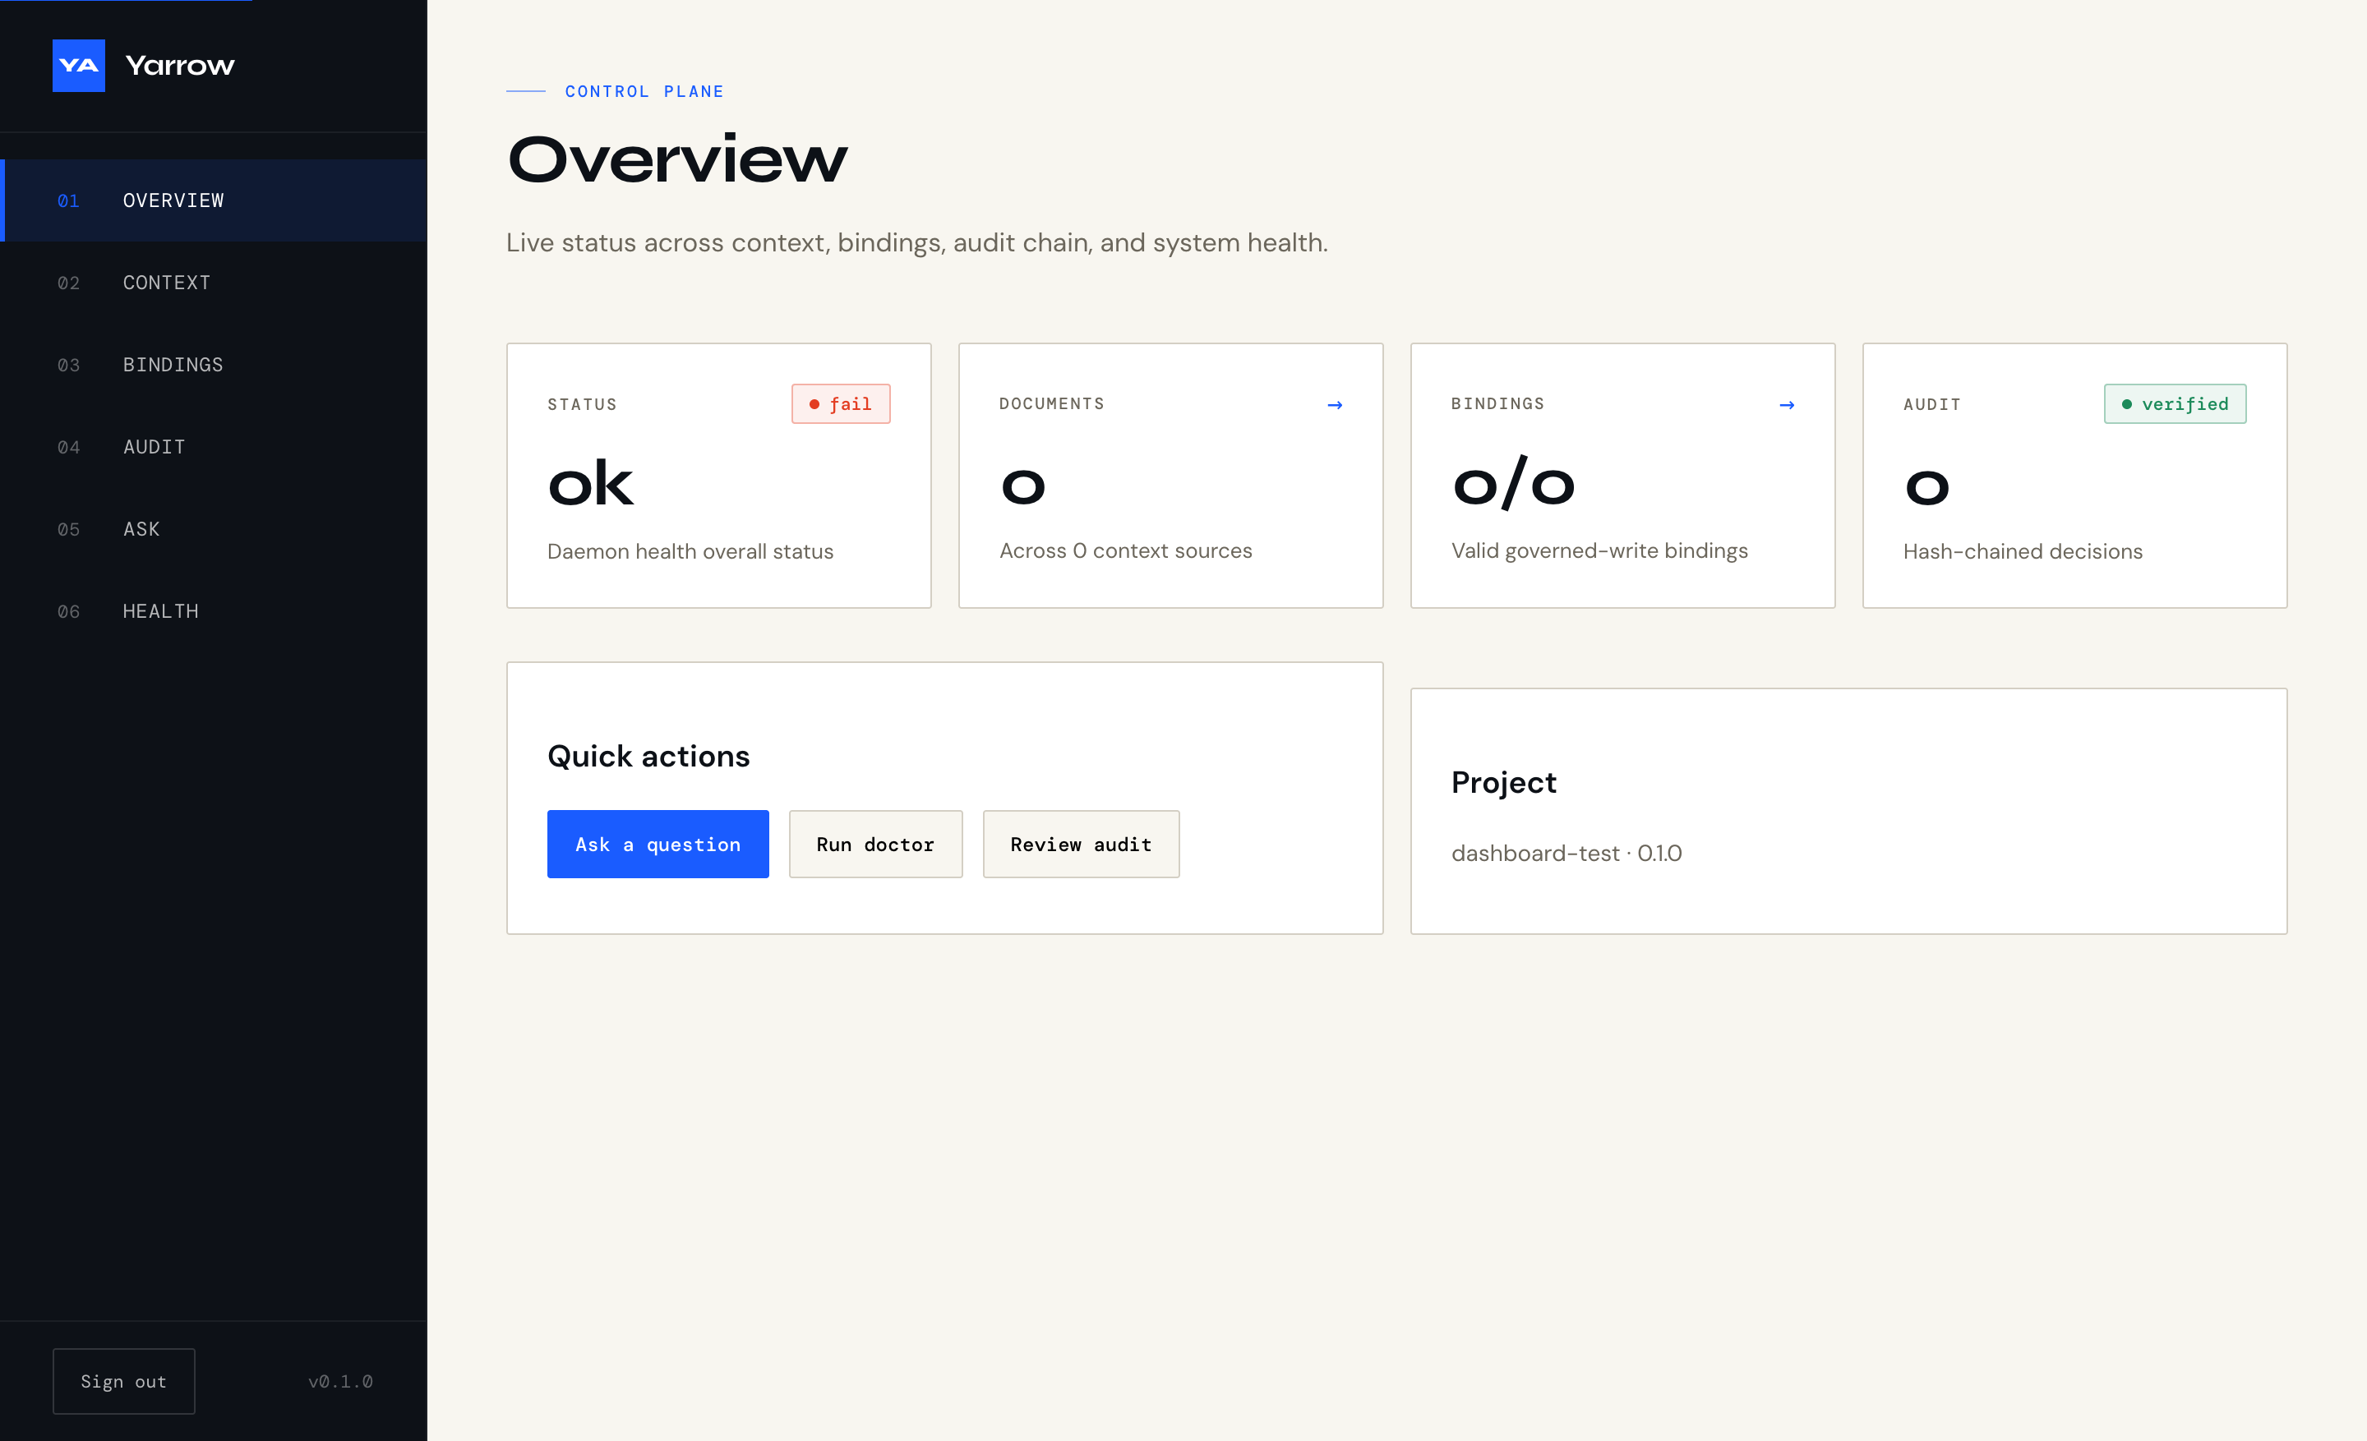The height and width of the screenshot is (1441, 2367).
Task: Click the Run doctor button
Action: click(x=875, y=844)
